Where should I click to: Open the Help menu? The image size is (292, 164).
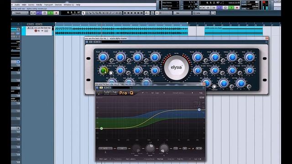click(78, 5)
